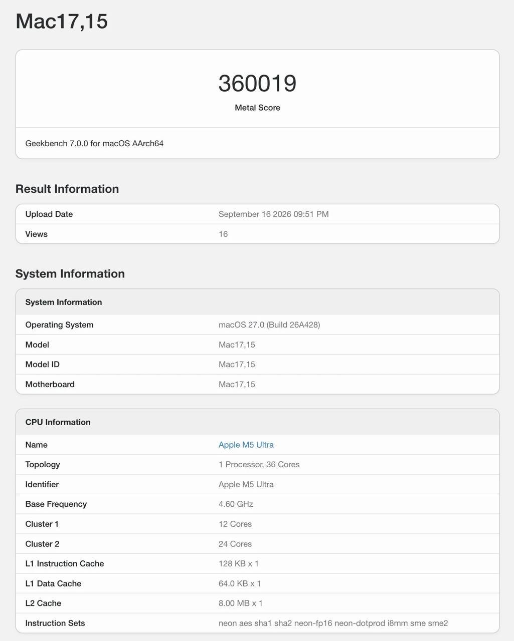Viewport: 514px width, 641px height.
Task: Click the Result Information heading
Action: [67, 189]
